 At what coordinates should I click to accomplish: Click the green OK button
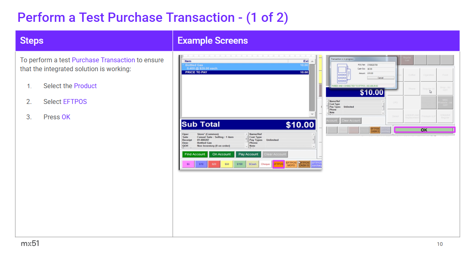pyautogui.click(x=424, y=130)
